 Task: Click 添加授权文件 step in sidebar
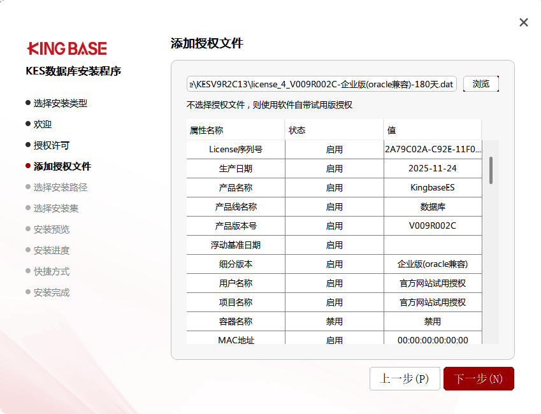point(62,166)
